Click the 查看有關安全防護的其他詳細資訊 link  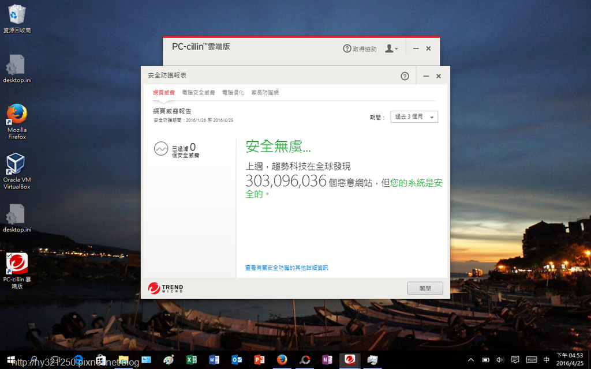click(x=286, y=268)
